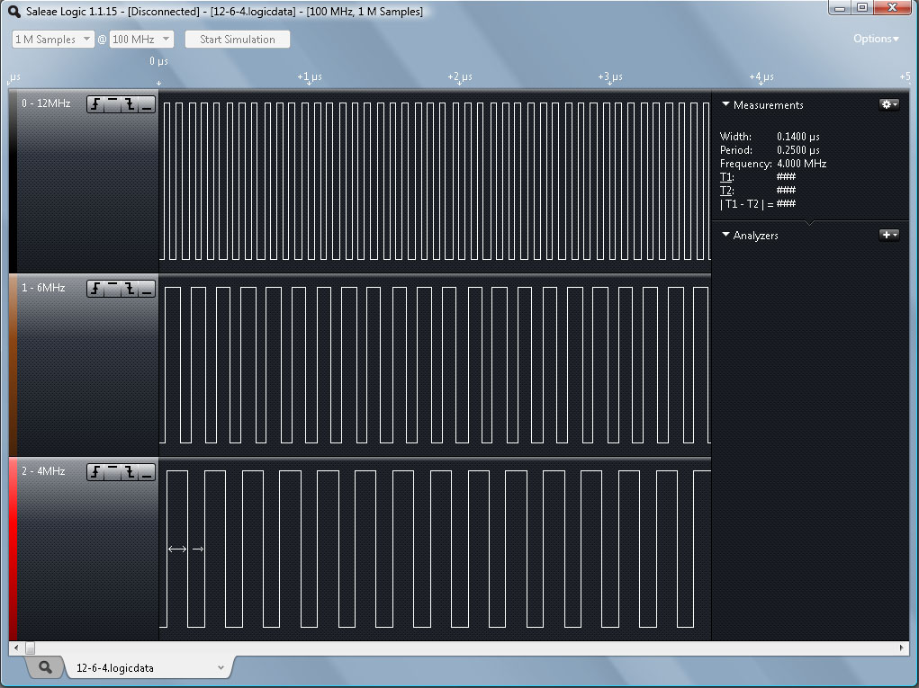Click the +3 µs timeline marker

[610, 76]
